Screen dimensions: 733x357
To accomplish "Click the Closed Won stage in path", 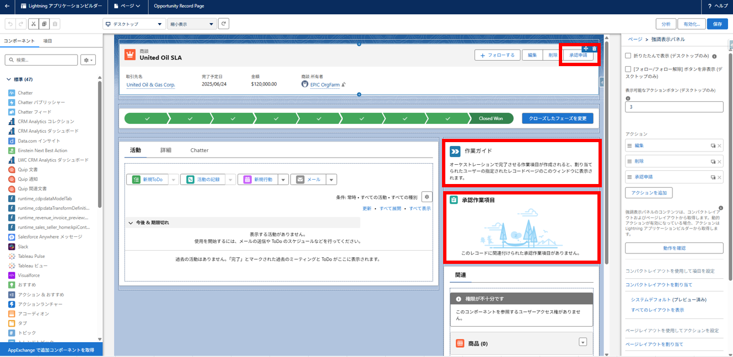I will pyautogui.click(x=491, y=118).
